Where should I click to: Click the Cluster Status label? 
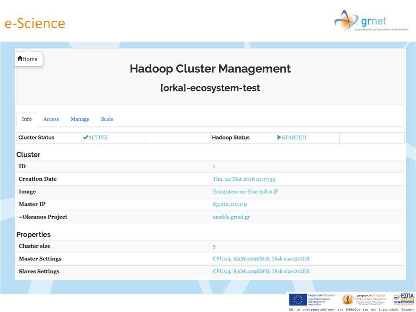pos(36,137)
